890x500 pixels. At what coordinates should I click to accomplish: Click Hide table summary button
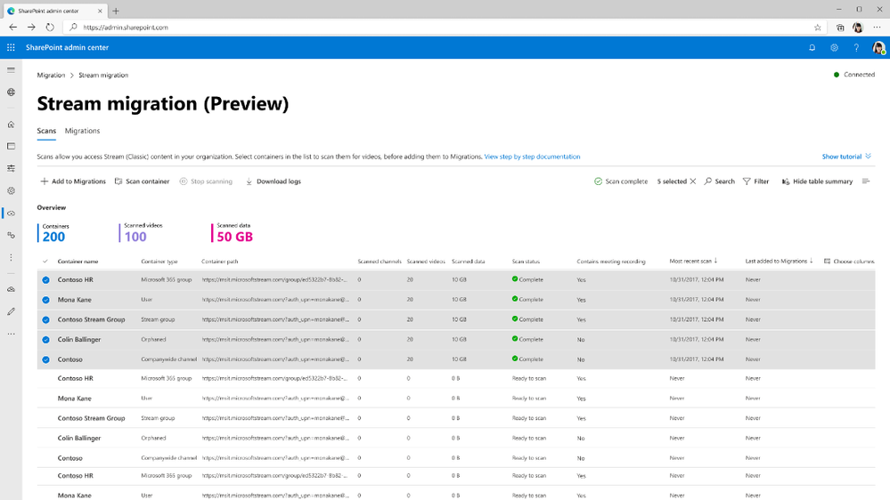pos(817,181)
